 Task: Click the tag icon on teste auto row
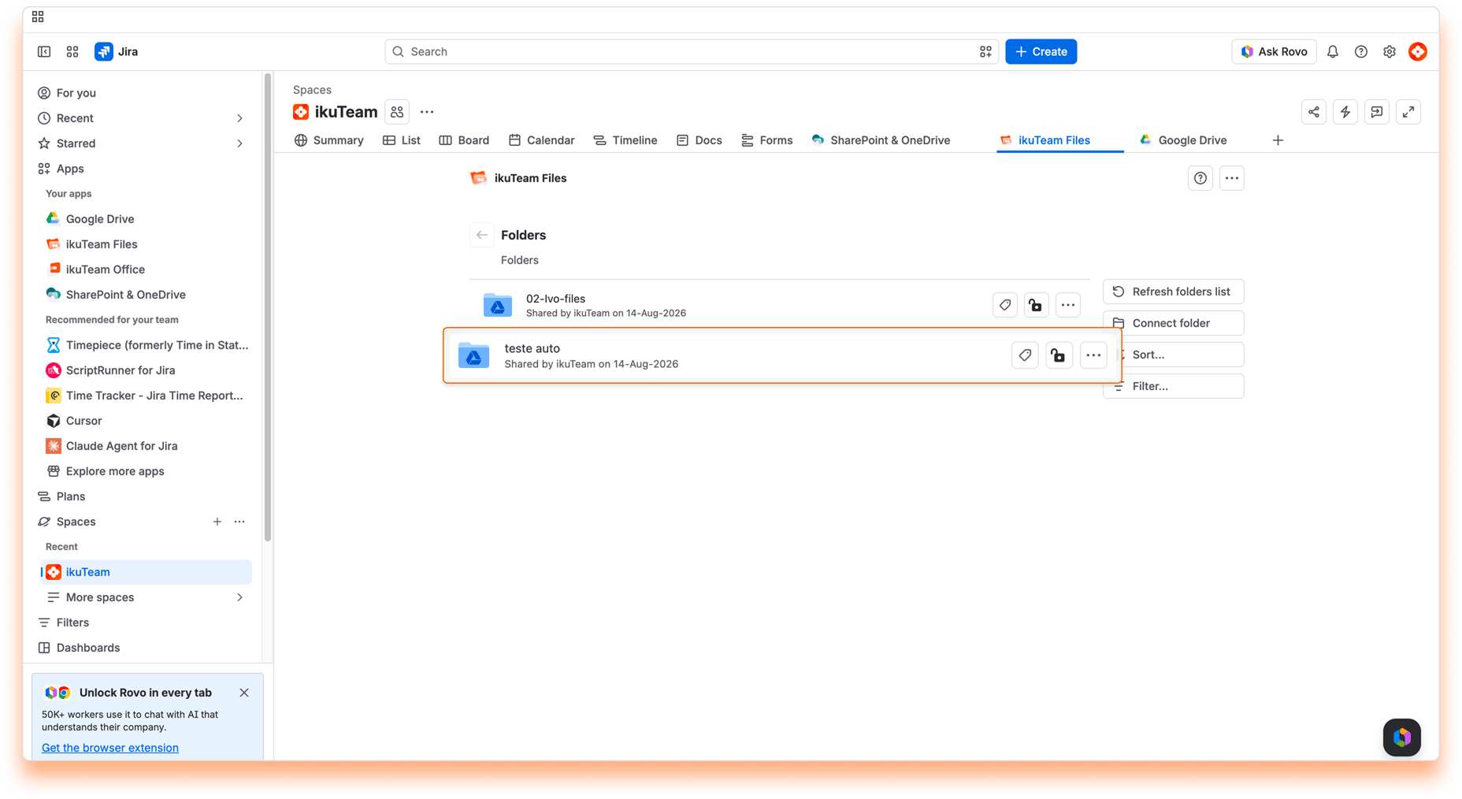click(1025, 355)
